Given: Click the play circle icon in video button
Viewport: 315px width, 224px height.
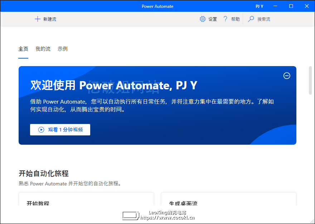Looking at the screenshot, I should click(x=41, y=130).
